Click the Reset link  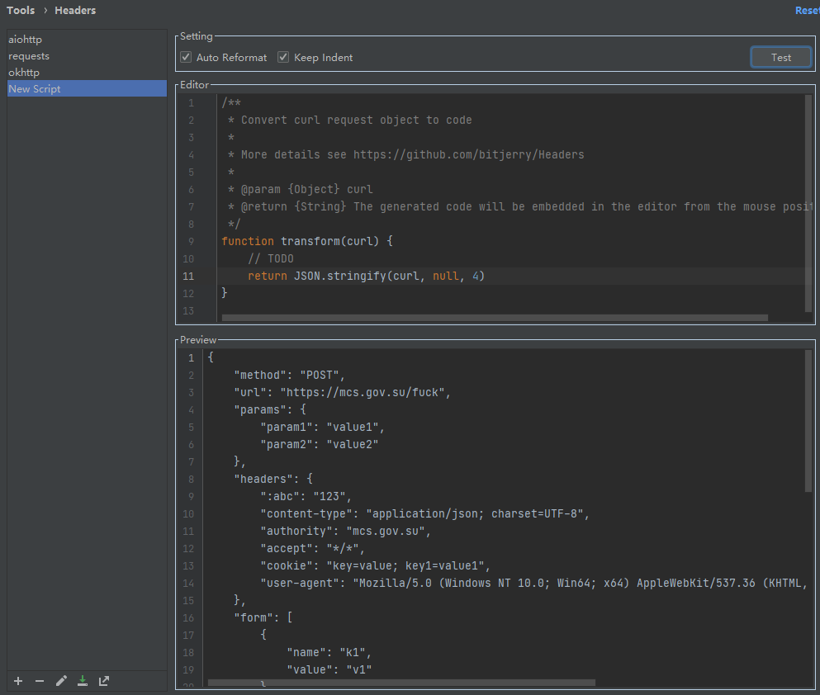pos(806,10)
